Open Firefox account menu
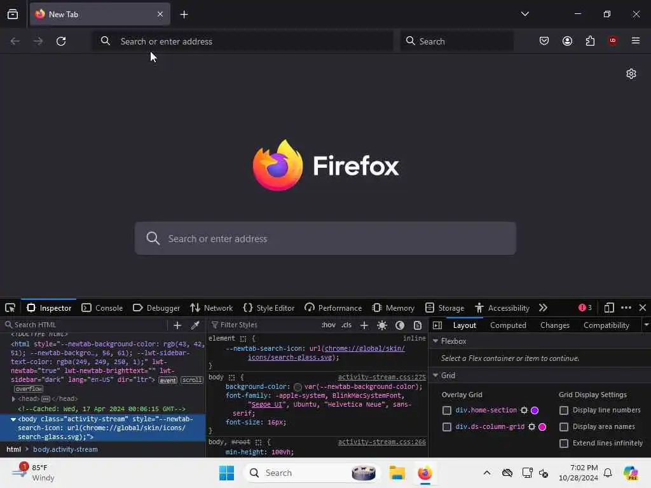This screenshot has width=651, height=488. (567, 41)
